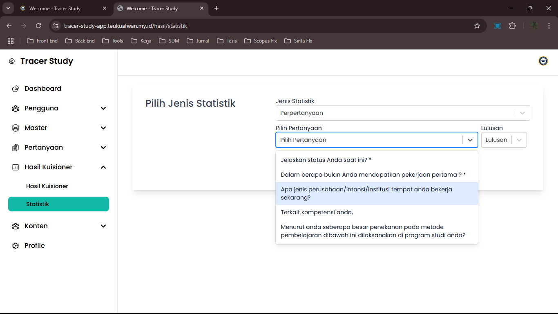The image size is (558, 314).
Task: Open the browser extensions puzzle icon
Action: (x=512, y=26)
